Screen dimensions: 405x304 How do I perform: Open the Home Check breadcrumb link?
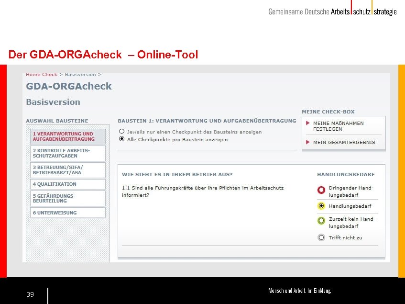click(42, 75)
